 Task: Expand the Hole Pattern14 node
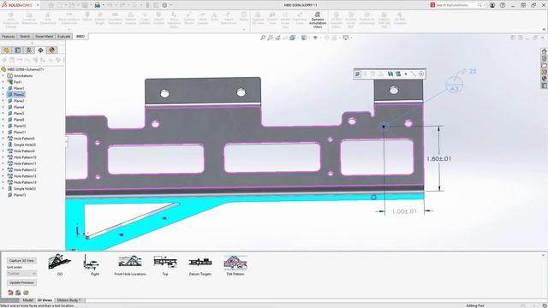pos(3,182)
